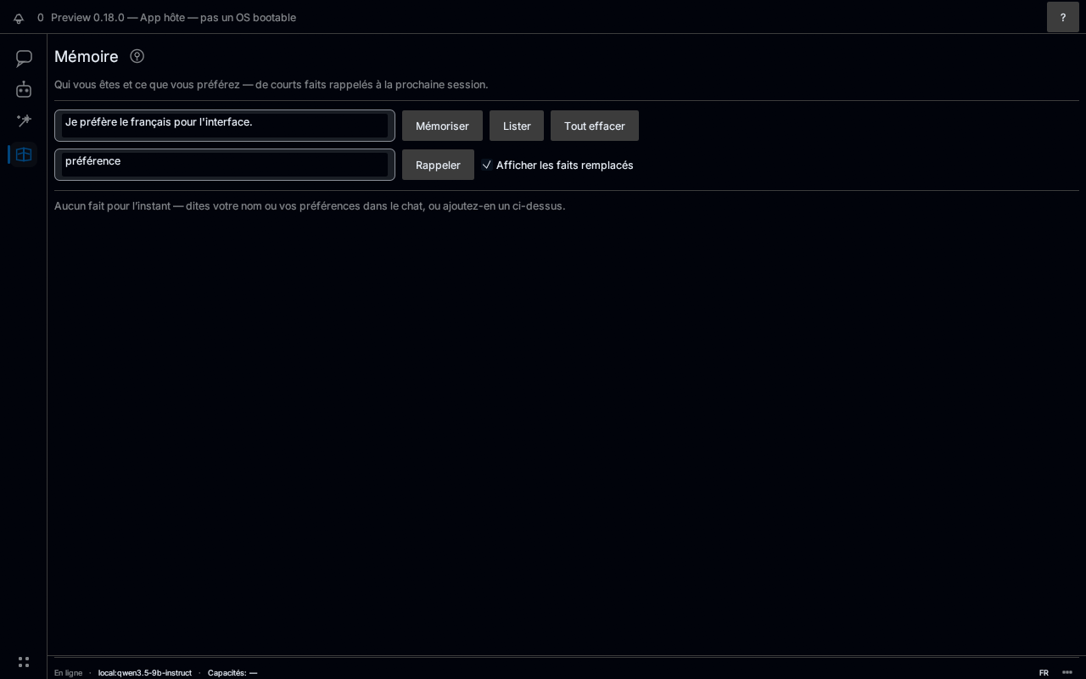Click the Preview 0.18.0 title text
The image size is (1086, 679).
pos(173,17)
